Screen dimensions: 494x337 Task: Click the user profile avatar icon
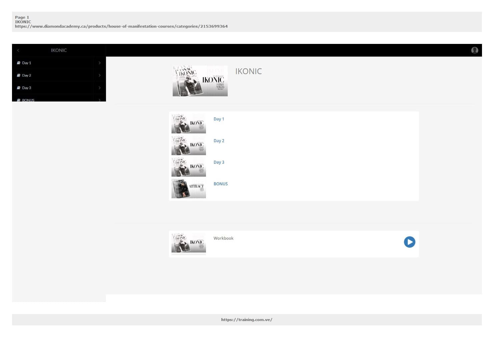click(x=474, y=50)
